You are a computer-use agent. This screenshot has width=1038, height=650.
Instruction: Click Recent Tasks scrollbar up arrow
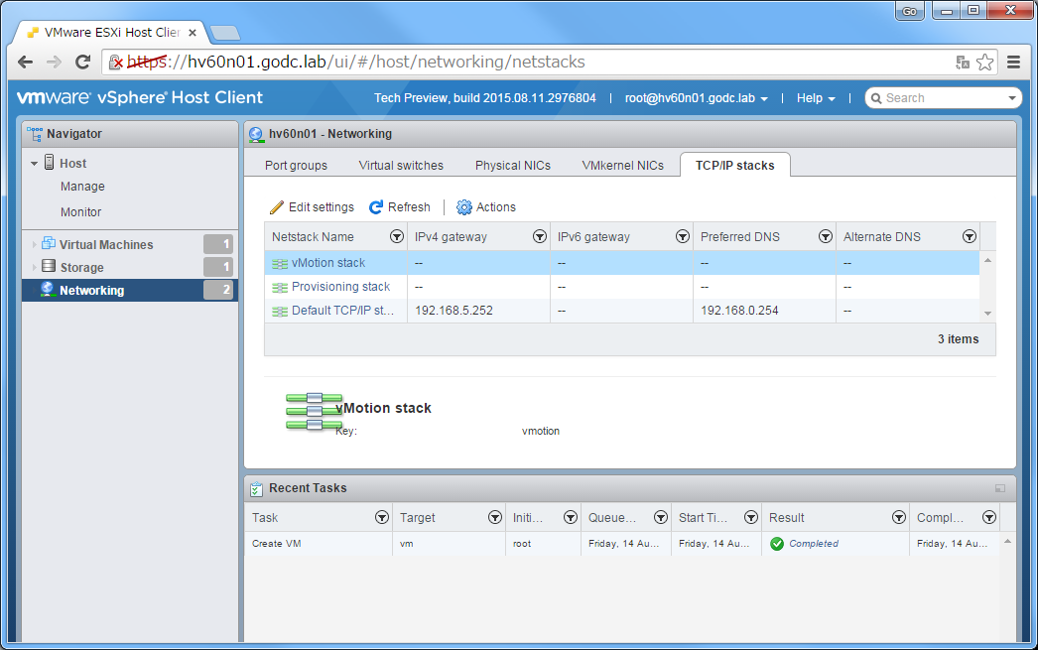point(1007,542)
